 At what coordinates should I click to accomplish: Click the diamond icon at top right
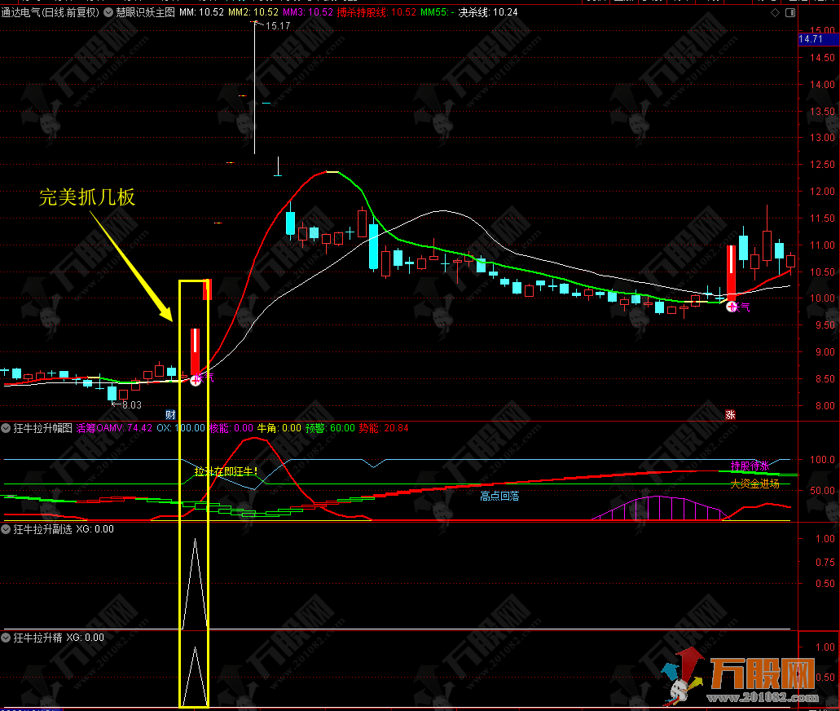pyautogui.click(x=774, y=13)
